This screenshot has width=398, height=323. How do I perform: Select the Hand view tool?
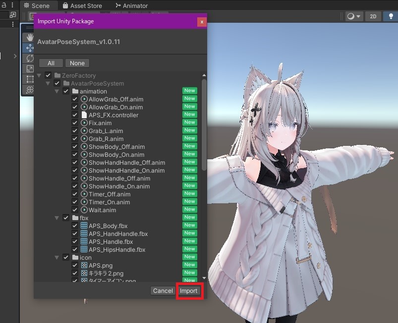[x=30, y=38]
